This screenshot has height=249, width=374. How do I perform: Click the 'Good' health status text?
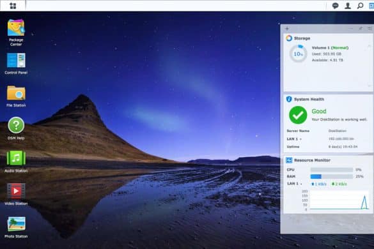point(319,111)
